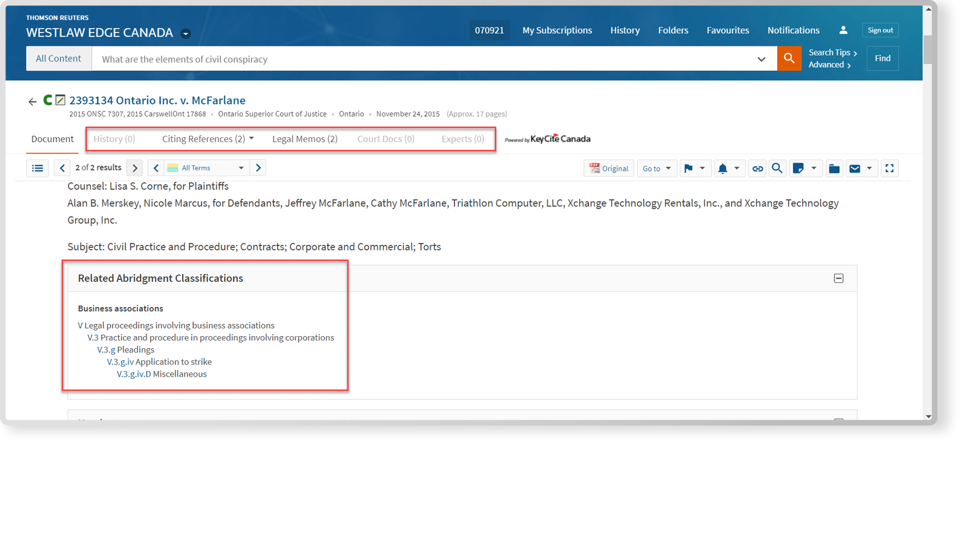This screenshot has width=968, height=544.
Task: Open the user profile icon
Action: (843, 30)
